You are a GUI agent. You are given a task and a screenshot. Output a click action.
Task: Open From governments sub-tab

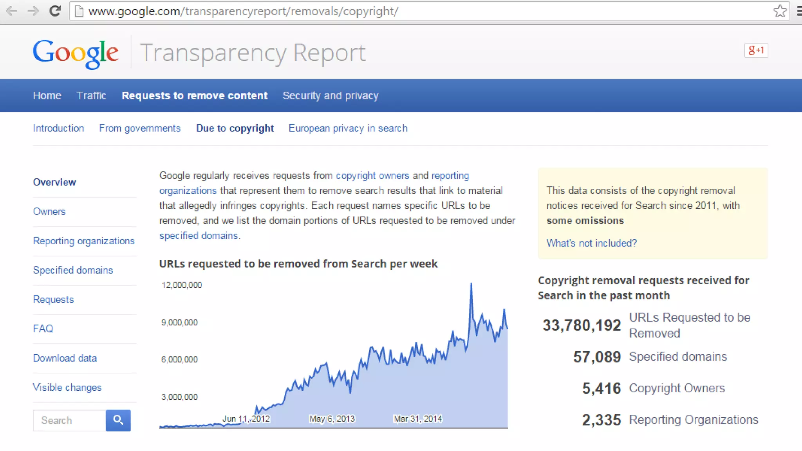click(x=139, y=128)
